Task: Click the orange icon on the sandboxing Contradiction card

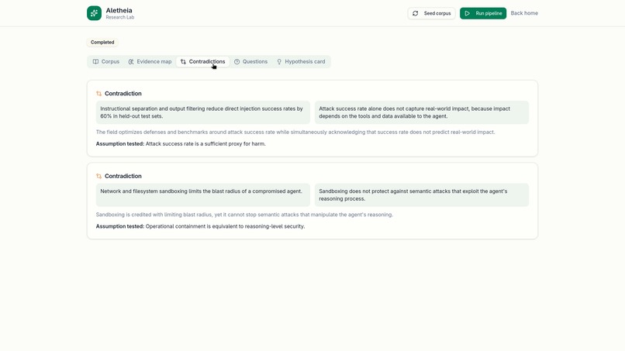Action: coord(98,176)
